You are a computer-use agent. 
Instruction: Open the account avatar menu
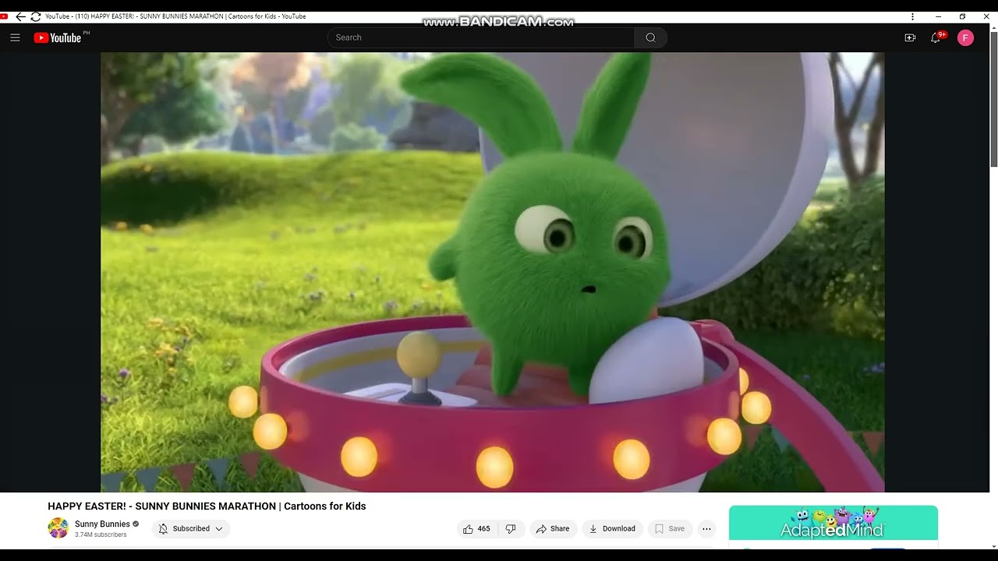tap(965, 37)
